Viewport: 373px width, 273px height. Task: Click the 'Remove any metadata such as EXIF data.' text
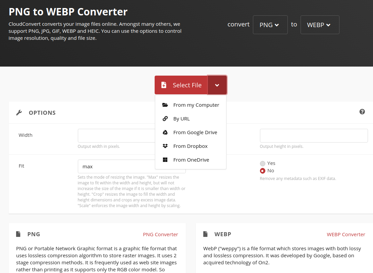tap(298, 179)
